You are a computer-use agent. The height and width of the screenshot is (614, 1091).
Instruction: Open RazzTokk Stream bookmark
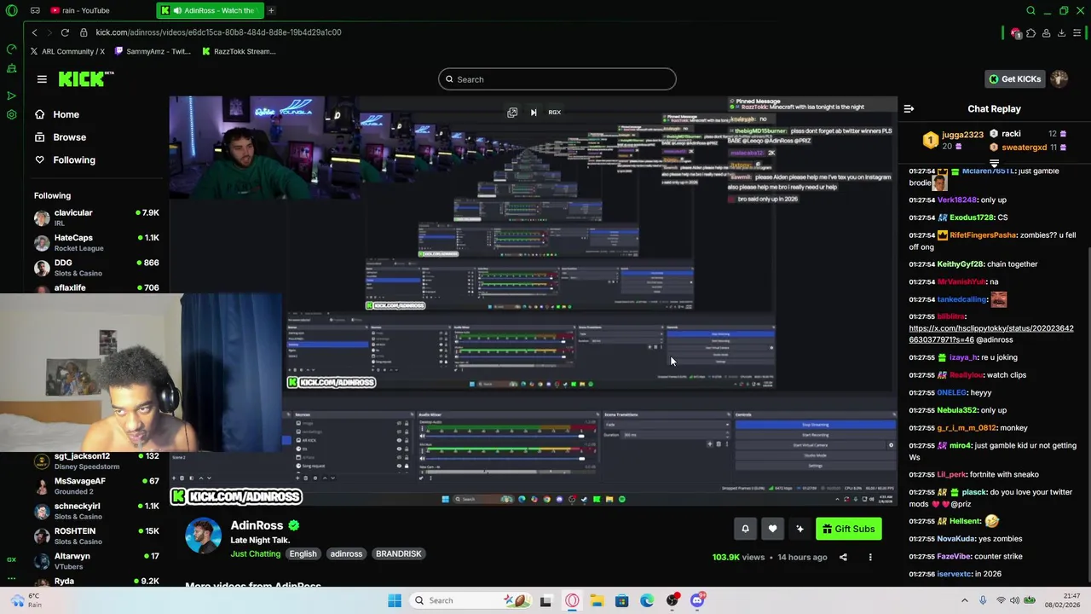coord(239,51)
